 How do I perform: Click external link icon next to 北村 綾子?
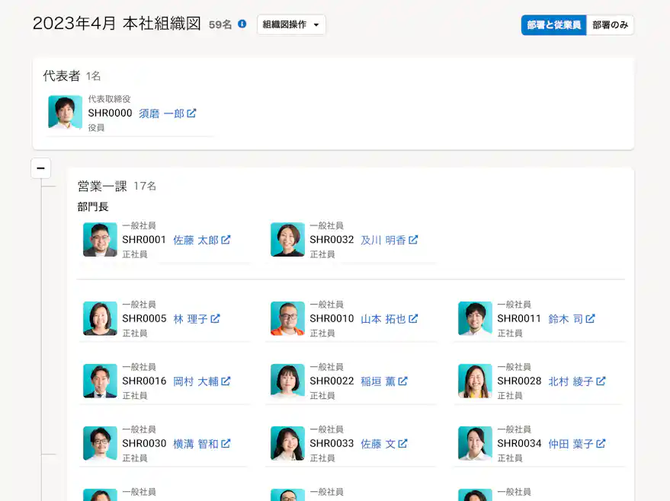click(601, 381)
